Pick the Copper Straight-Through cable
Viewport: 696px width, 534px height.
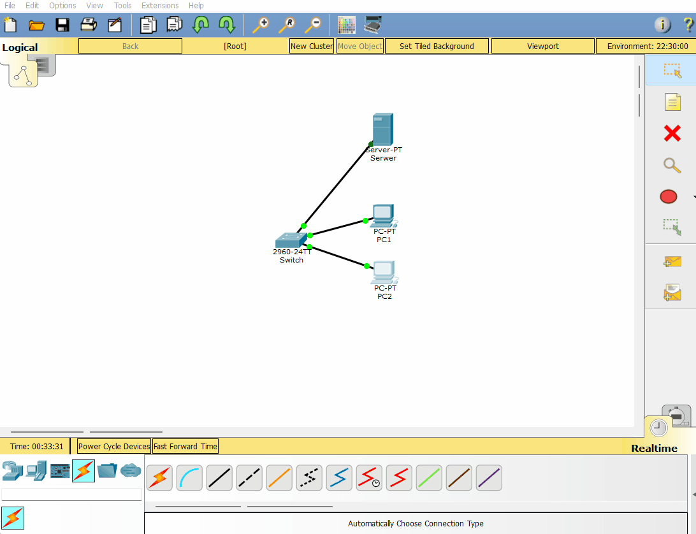pyautogui.click(x=219, y=478)
